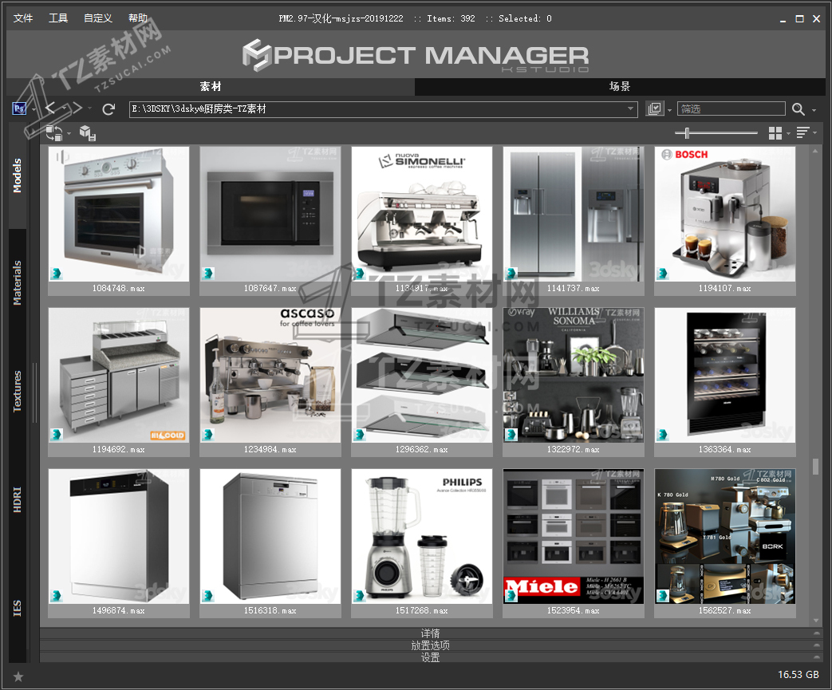Expand the 设置 settings panel
832x690 pixels.
tap(430, 657)
